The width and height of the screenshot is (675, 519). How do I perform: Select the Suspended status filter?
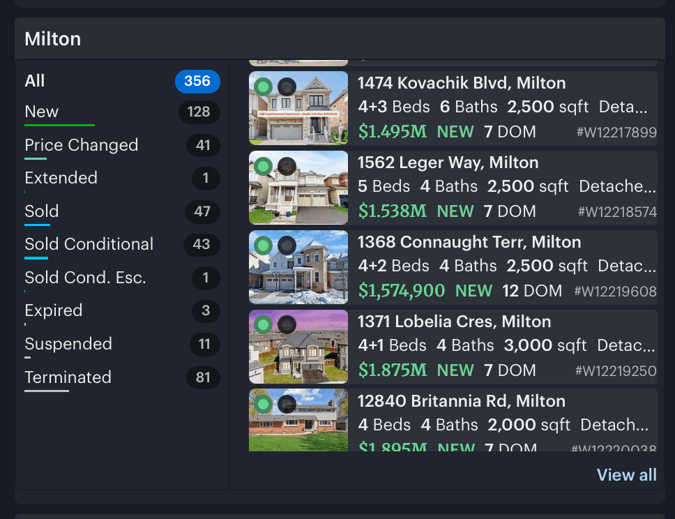click(x=122, y=345)
